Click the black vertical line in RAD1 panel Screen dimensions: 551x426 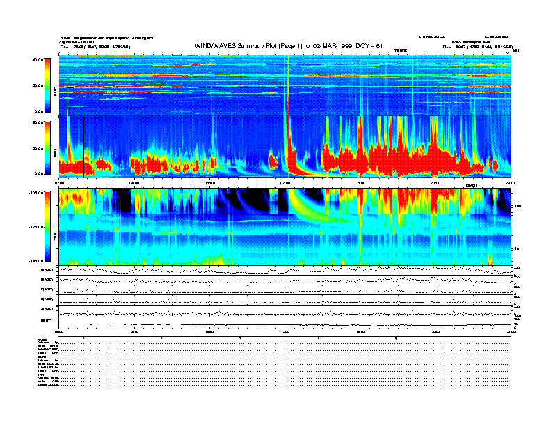(x=84, y=147)
